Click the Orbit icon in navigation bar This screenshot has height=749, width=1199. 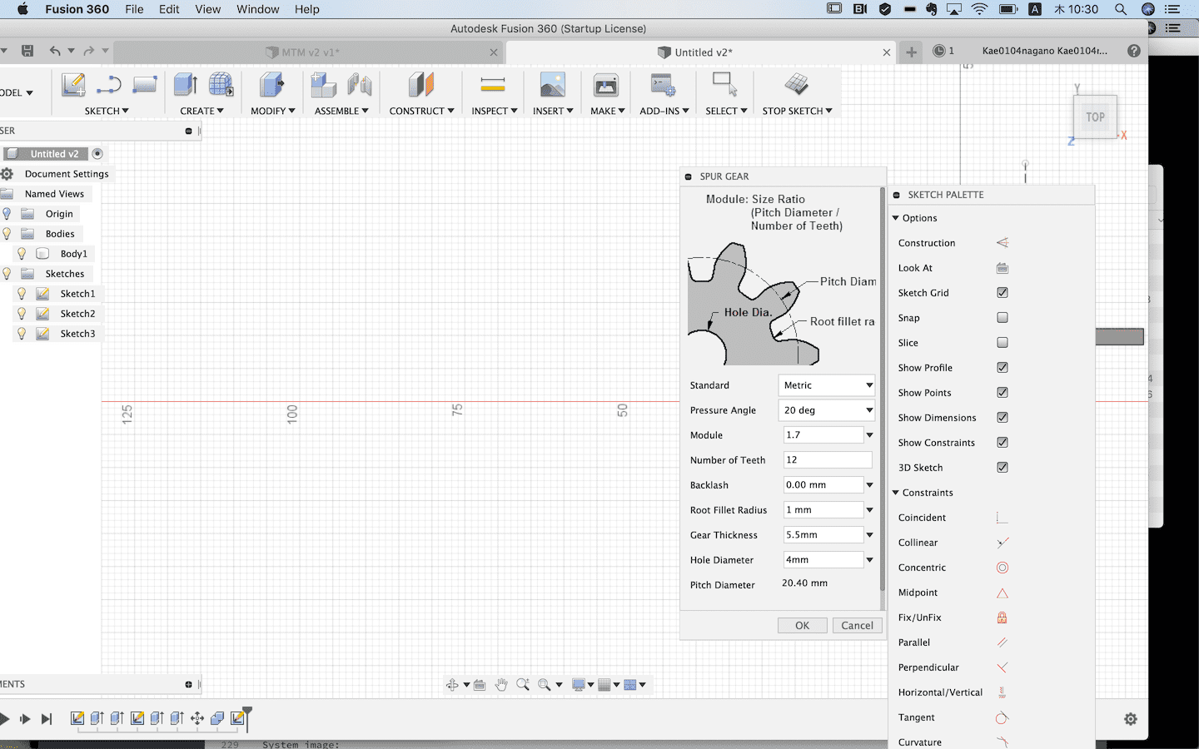[452, 684]
